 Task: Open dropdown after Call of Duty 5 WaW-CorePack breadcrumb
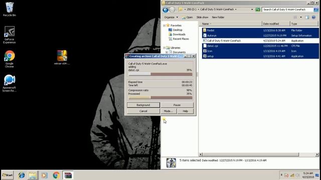click(236, 9)
